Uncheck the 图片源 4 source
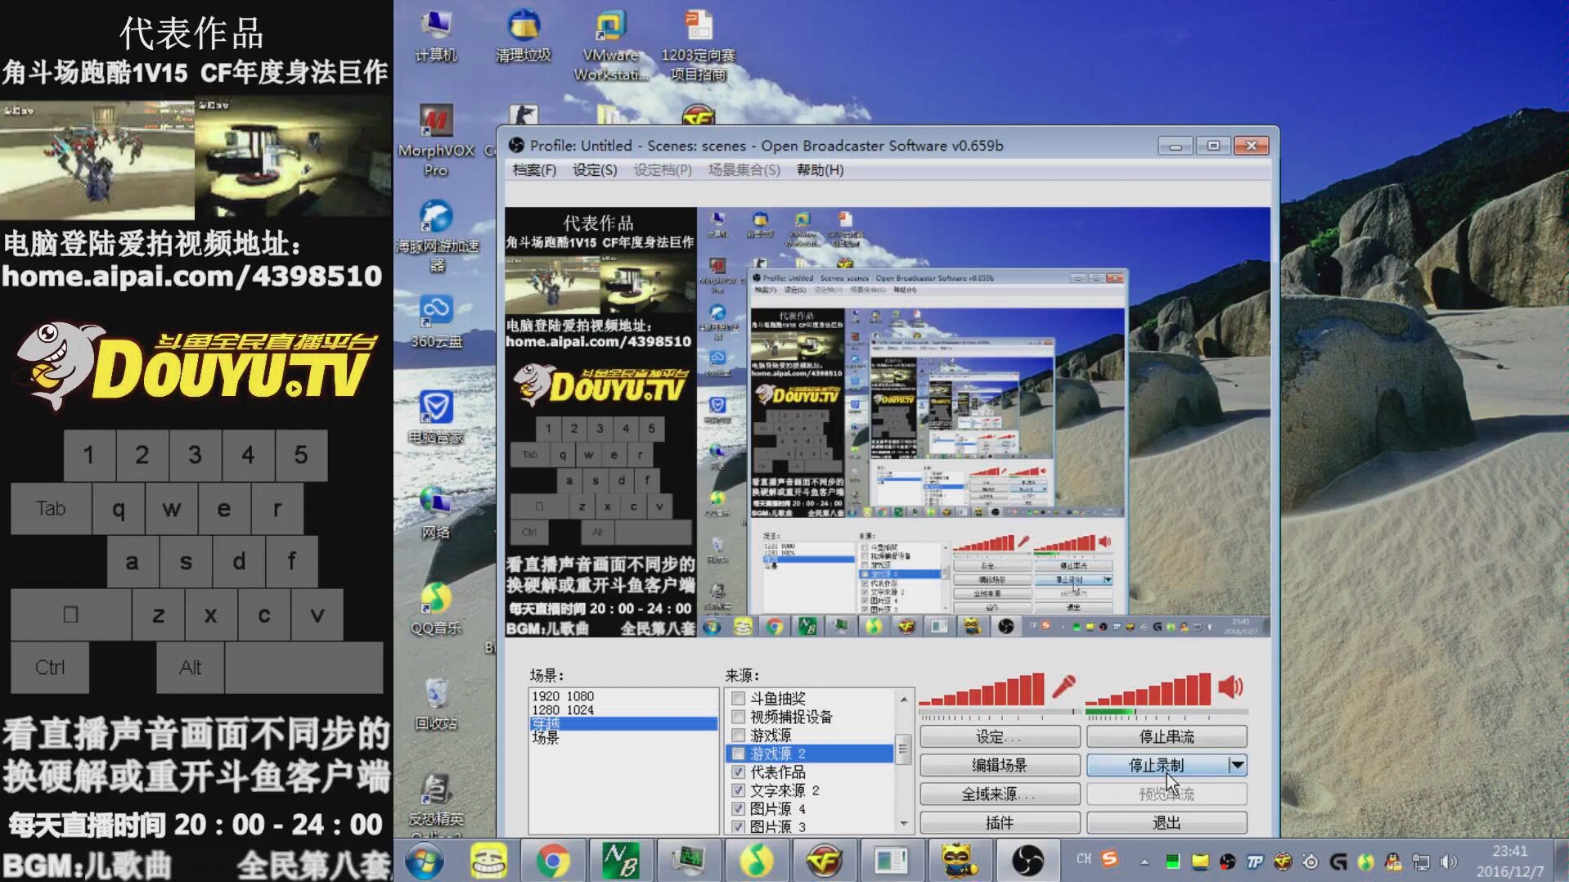Viewport: 1569px width, 882px height. (738, 809)
